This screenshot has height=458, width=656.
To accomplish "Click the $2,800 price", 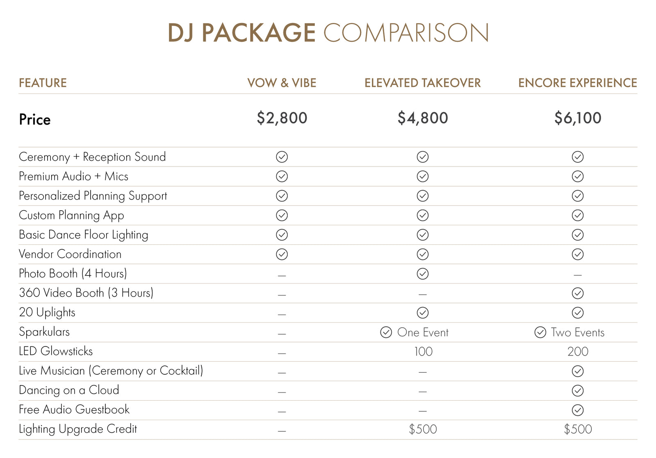I will (282, 118).
